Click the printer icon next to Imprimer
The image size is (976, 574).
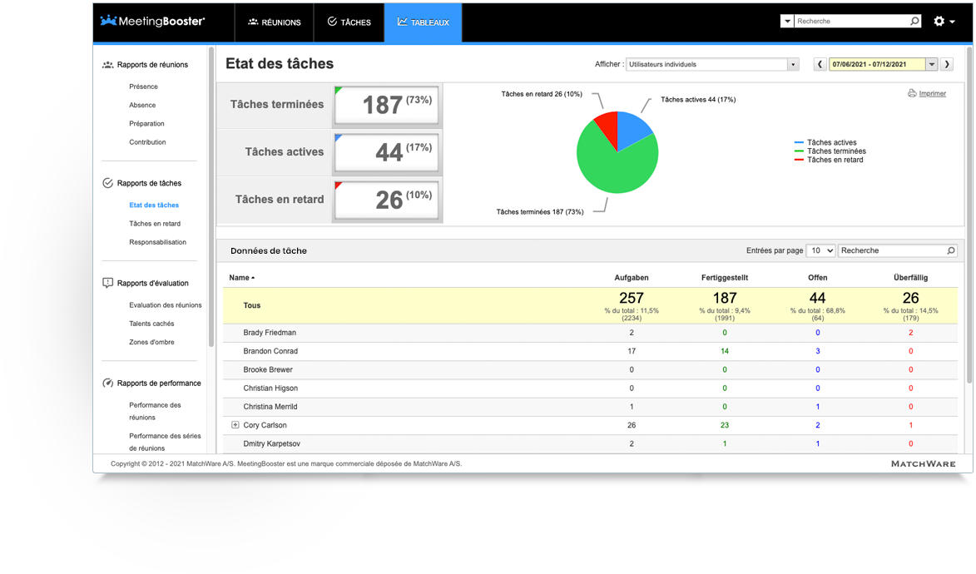pyautogui.click(x=912, y=93)
